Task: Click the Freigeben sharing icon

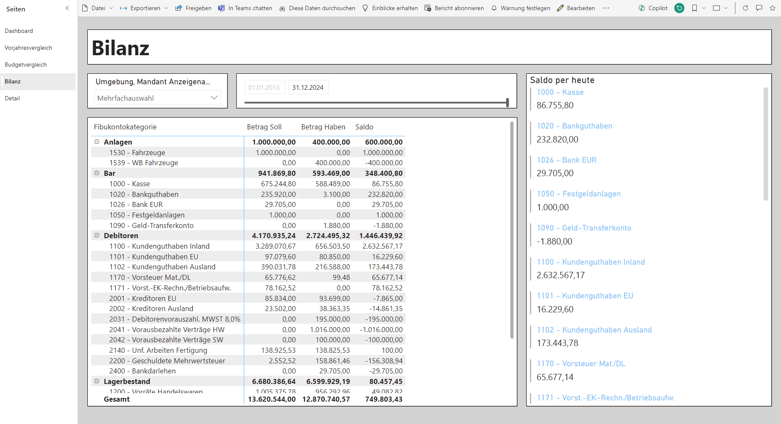Action: click(x=178, y=8)
